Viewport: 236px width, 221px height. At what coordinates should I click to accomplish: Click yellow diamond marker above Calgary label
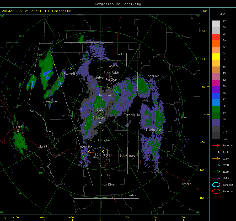(104, 151)
